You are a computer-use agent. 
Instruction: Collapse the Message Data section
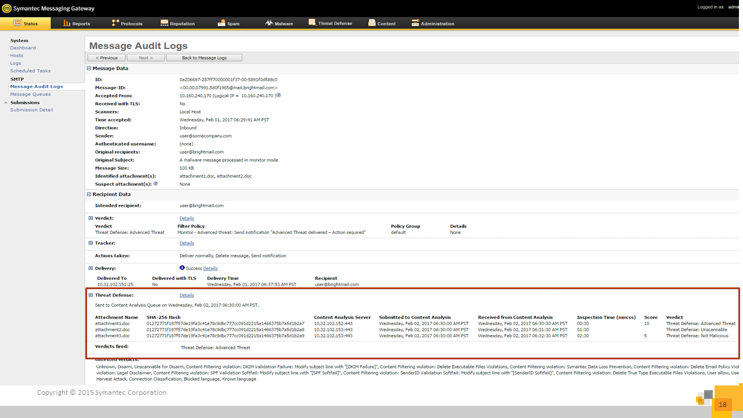click(89, 68)
